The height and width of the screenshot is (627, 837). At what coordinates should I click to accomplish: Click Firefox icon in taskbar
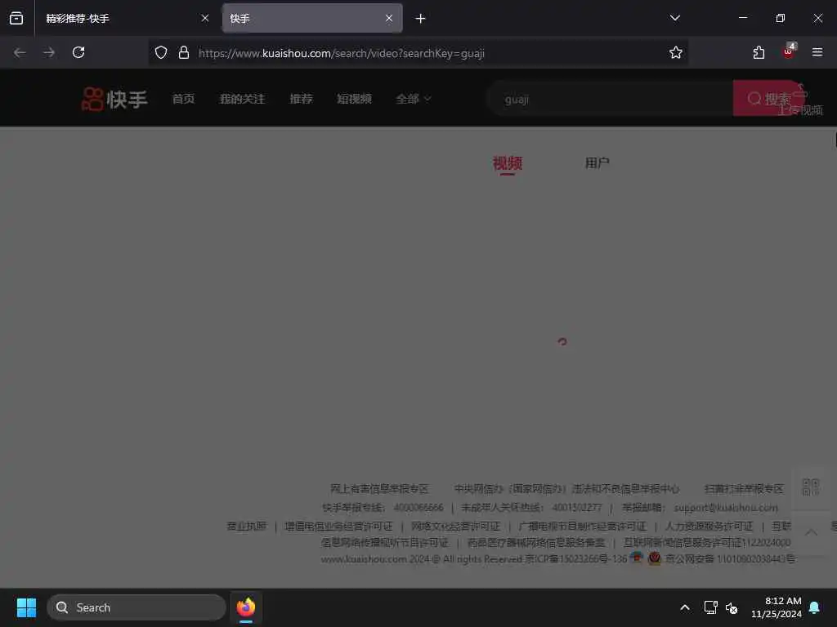[x=246, y=607]
